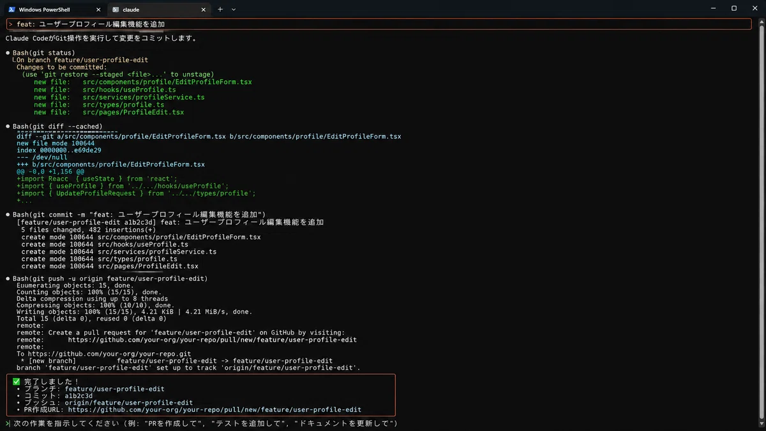
Task: Click the useState import diff line
Action: pos(97,179)
